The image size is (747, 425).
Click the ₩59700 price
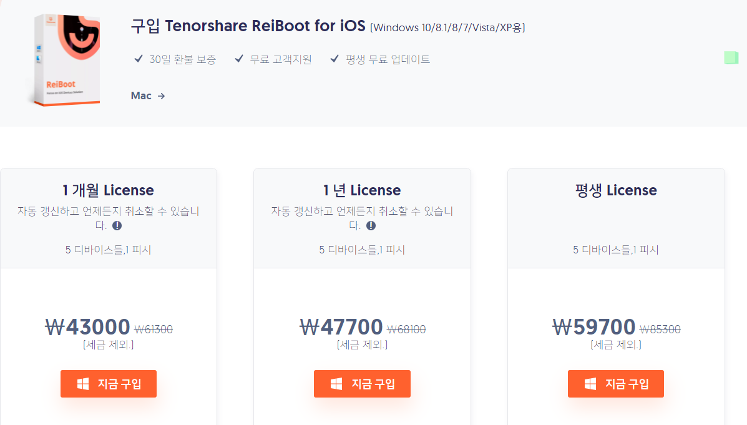point(594,327)
